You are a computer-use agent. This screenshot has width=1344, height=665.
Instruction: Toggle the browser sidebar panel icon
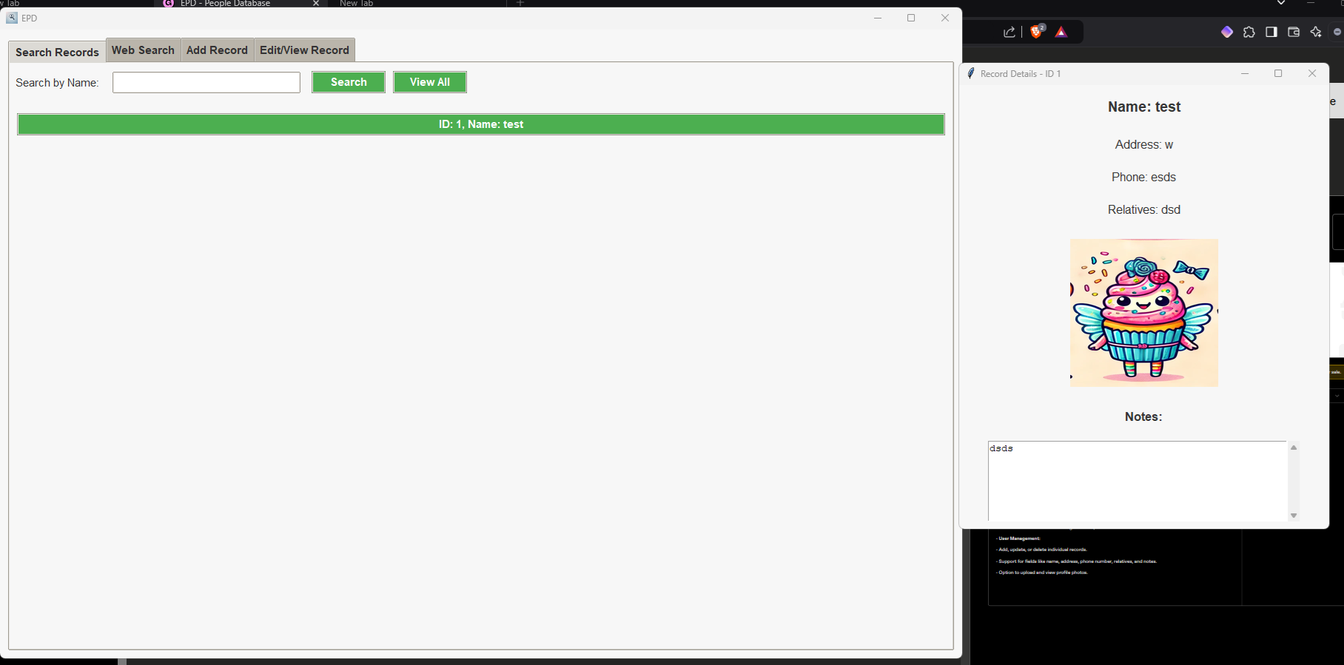coord(1271,32)
